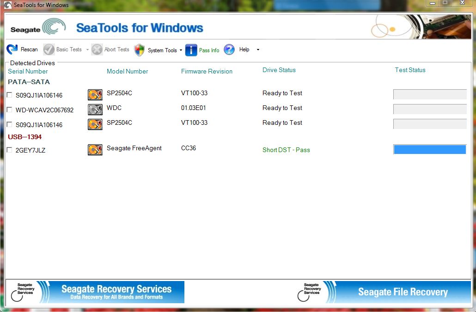This screenshot has width=476, height=312.
Task: Open the Basic Tests dropdown arrow
Action: click(x=87, y=50)
